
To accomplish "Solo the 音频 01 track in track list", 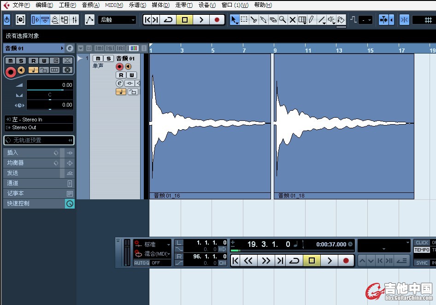I will point(108,59).
